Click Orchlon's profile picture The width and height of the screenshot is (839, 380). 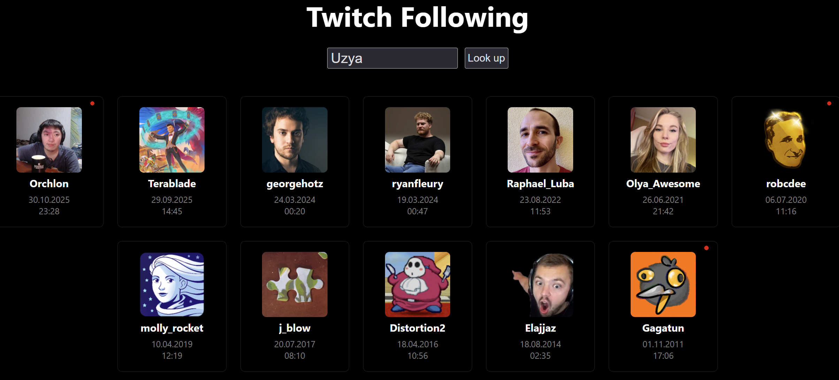[49, 140]
